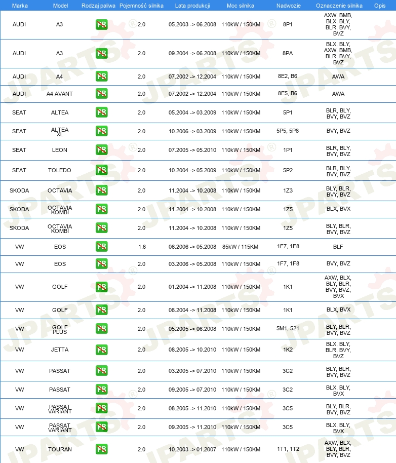Click the Oznaczenie silnika column header

[339, 6]
